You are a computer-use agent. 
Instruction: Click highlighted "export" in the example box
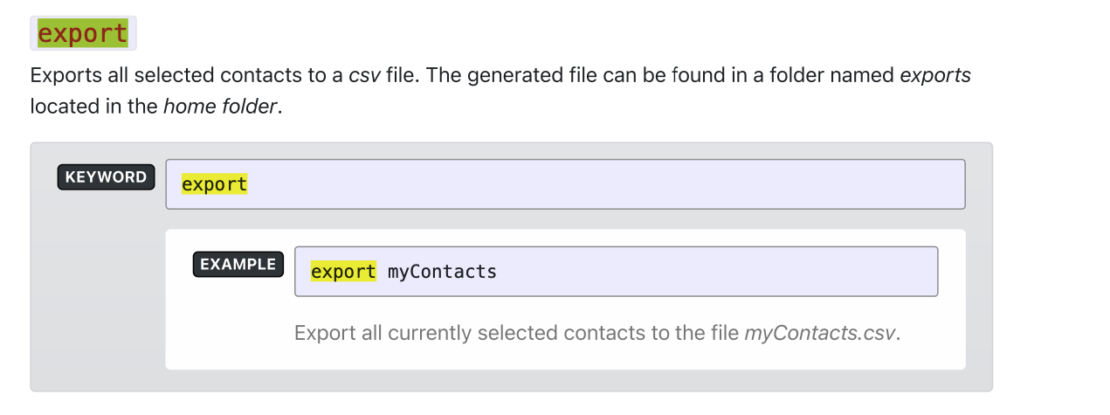[343, 272]
